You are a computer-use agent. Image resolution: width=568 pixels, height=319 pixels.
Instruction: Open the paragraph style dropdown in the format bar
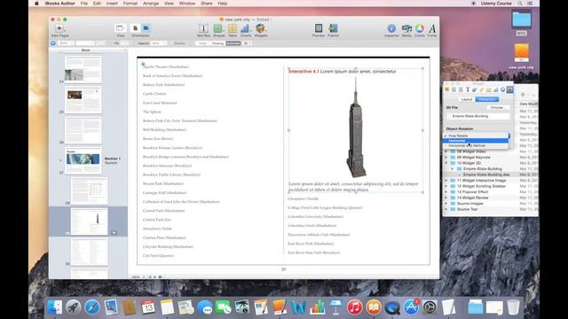pos(66,43)
